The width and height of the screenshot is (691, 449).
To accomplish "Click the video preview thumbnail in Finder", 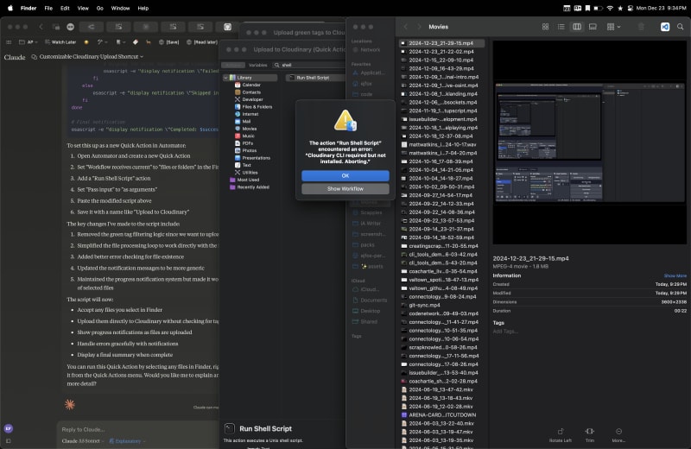I will point(590,142).
